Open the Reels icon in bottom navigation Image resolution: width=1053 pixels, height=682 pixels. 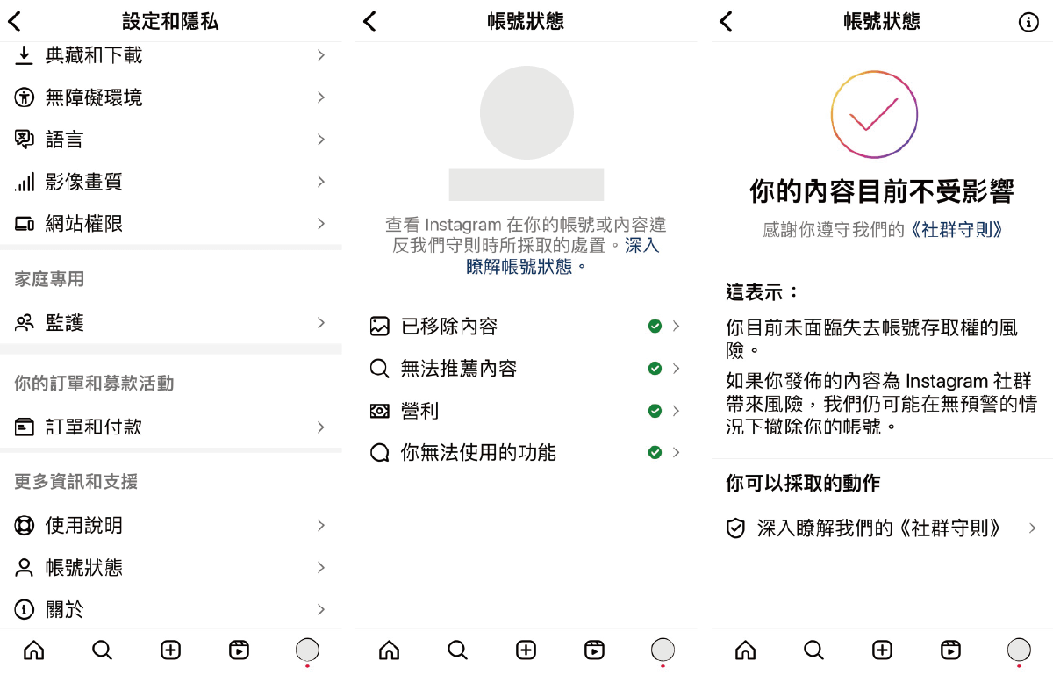[x=239, y=650]
